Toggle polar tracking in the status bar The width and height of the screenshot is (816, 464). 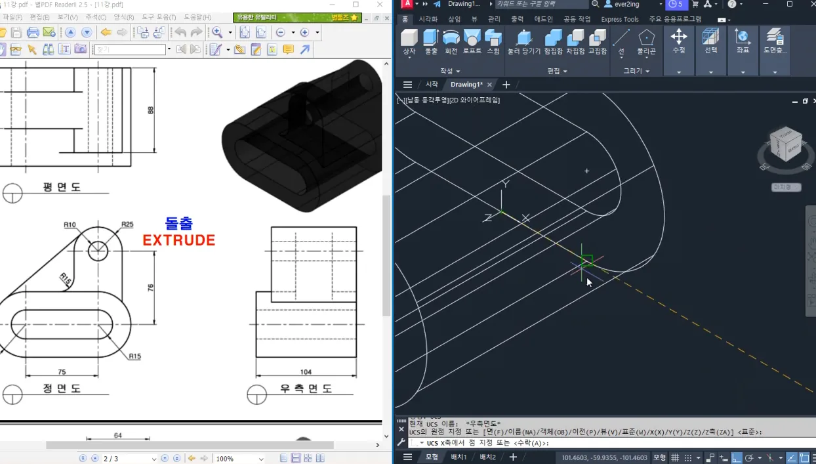tap(748, 457)
